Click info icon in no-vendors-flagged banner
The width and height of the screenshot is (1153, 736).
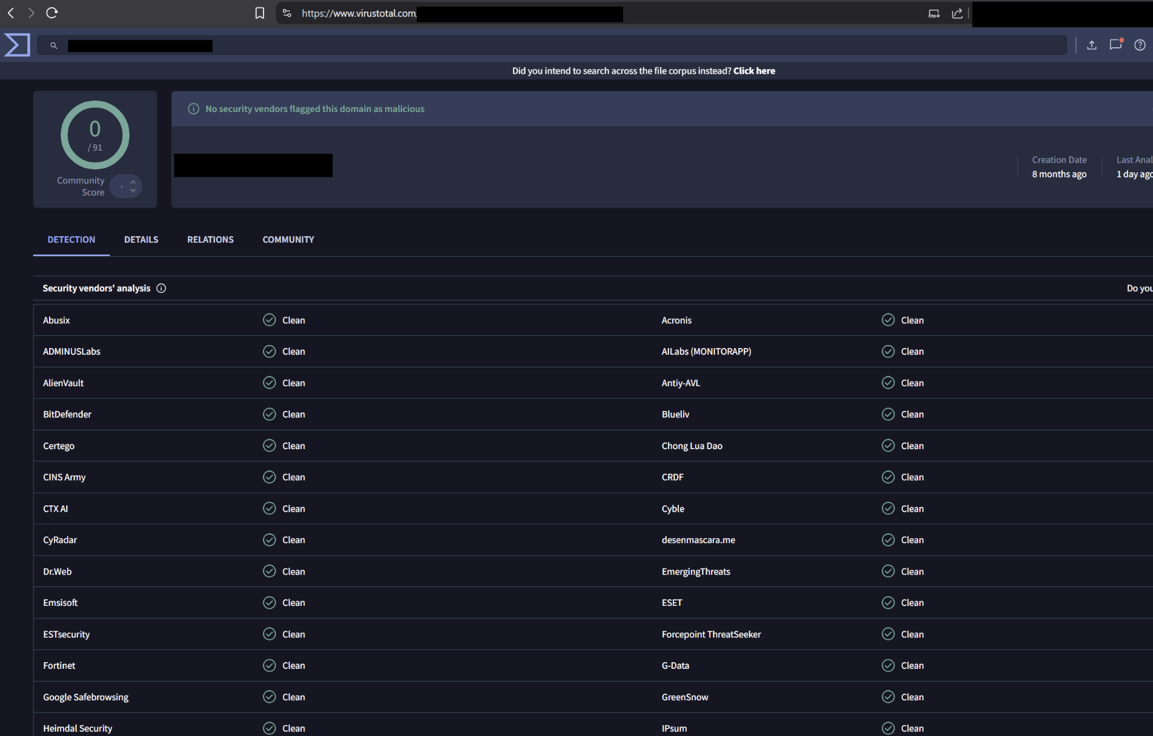[193, 109]
